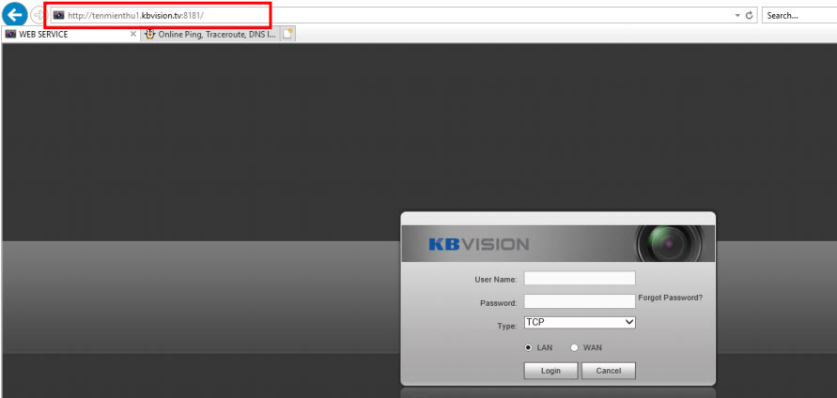Image resolution: width=837 pixels, height=398 pixels.
Task: Close the WEB SERVICE tab
Action: pos(133,34)
